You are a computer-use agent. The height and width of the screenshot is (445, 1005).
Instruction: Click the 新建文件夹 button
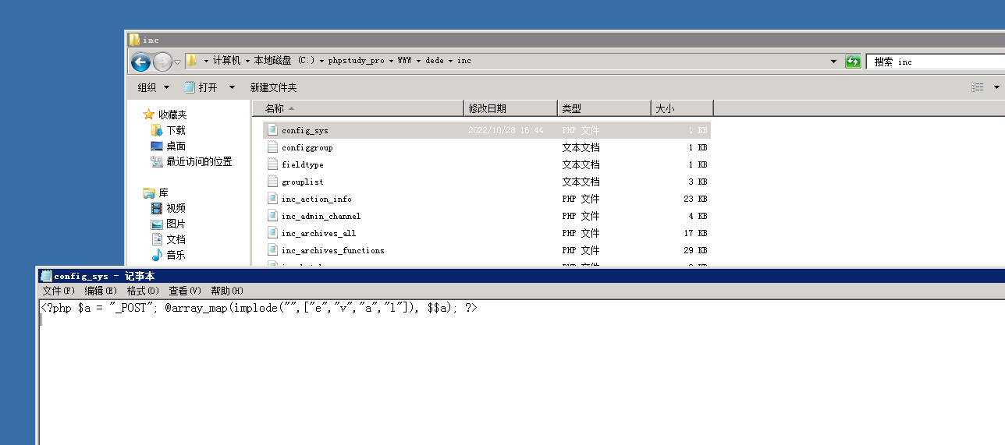[x=273, y=87]
